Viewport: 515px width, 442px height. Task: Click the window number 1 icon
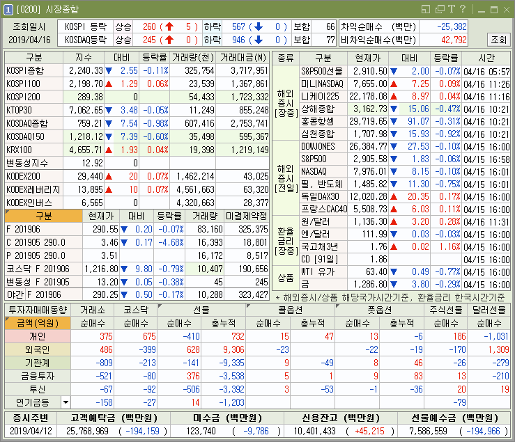point(8,10)
